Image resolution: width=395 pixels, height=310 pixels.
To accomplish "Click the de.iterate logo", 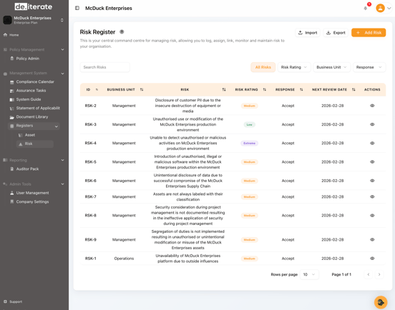I will [33, 6].
